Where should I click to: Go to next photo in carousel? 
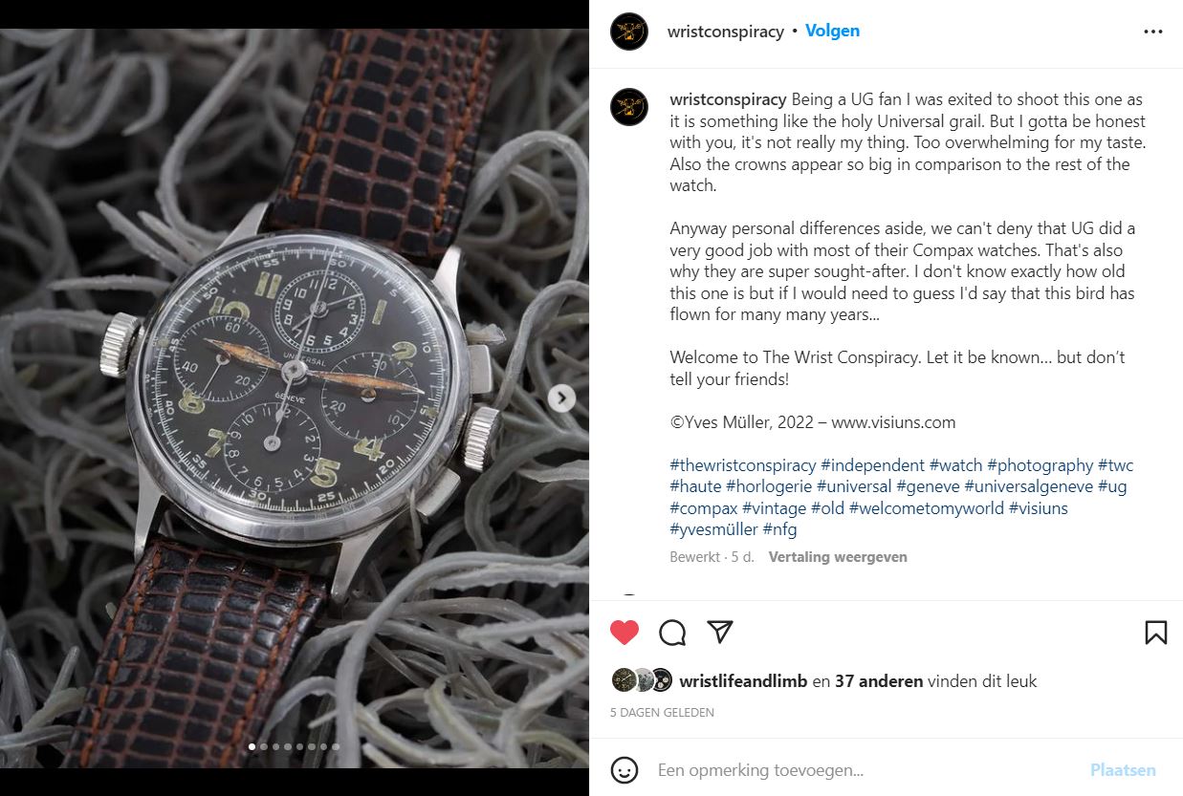click(562, 398)
